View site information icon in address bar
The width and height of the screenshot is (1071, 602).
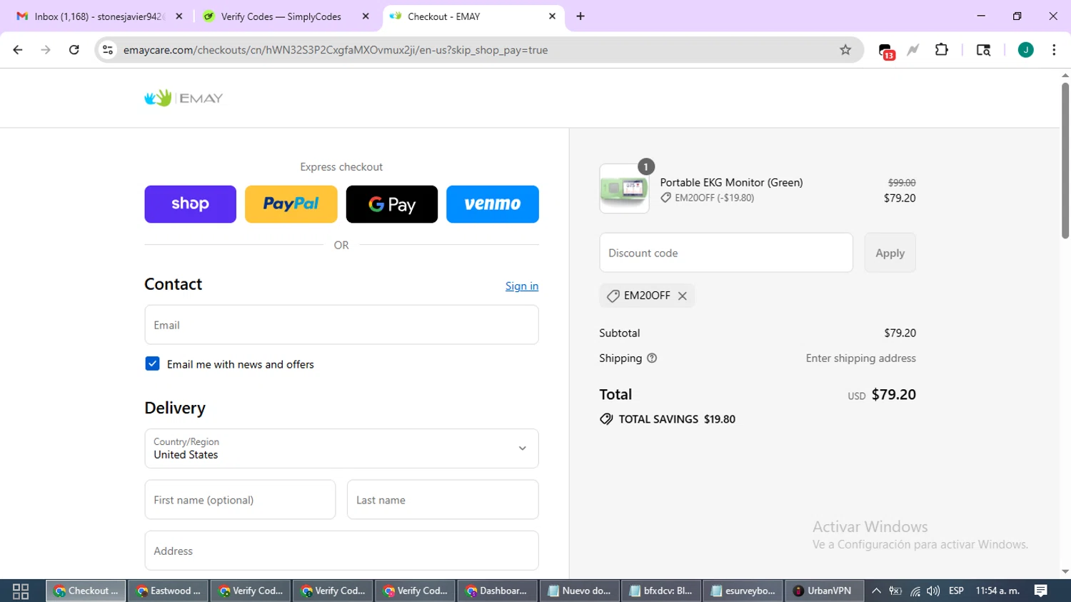pyautogui.click(x=108, y=50)
